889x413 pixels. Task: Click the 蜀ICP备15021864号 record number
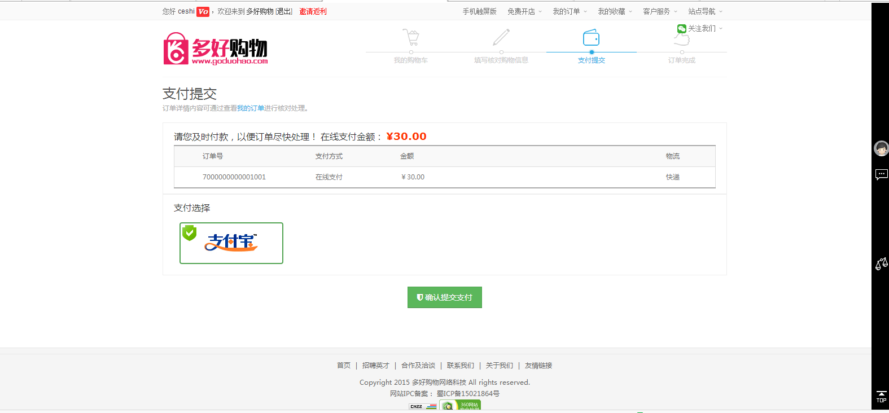pyautogui.click(x=468, y=394)
